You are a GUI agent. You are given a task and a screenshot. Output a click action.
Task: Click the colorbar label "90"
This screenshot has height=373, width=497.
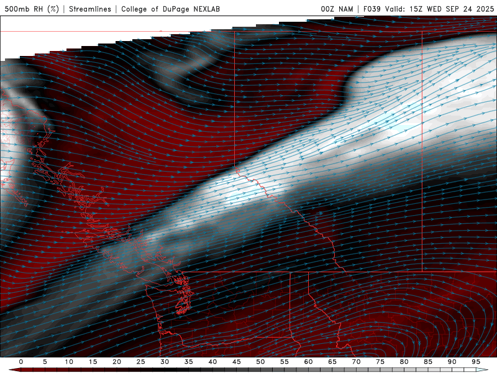pos(452,362)
